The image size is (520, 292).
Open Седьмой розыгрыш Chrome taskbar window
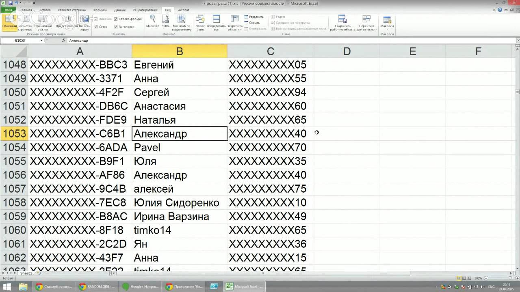click(x=54, y=287)
